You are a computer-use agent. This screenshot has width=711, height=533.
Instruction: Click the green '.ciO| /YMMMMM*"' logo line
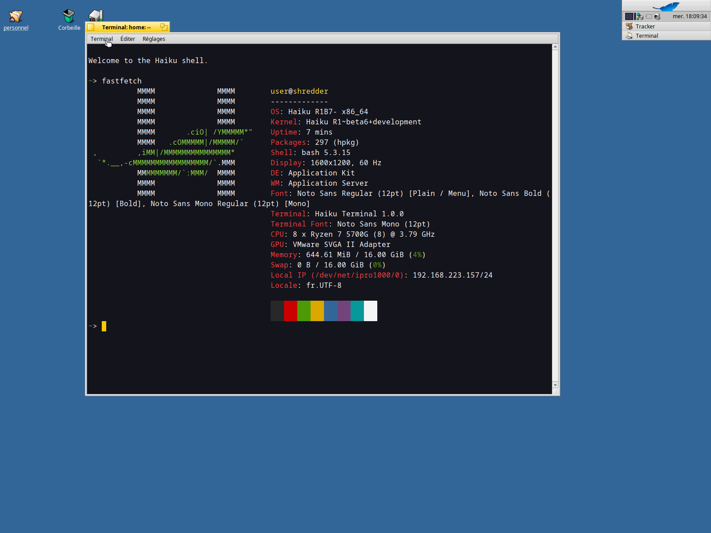click(x=220, y=132)
